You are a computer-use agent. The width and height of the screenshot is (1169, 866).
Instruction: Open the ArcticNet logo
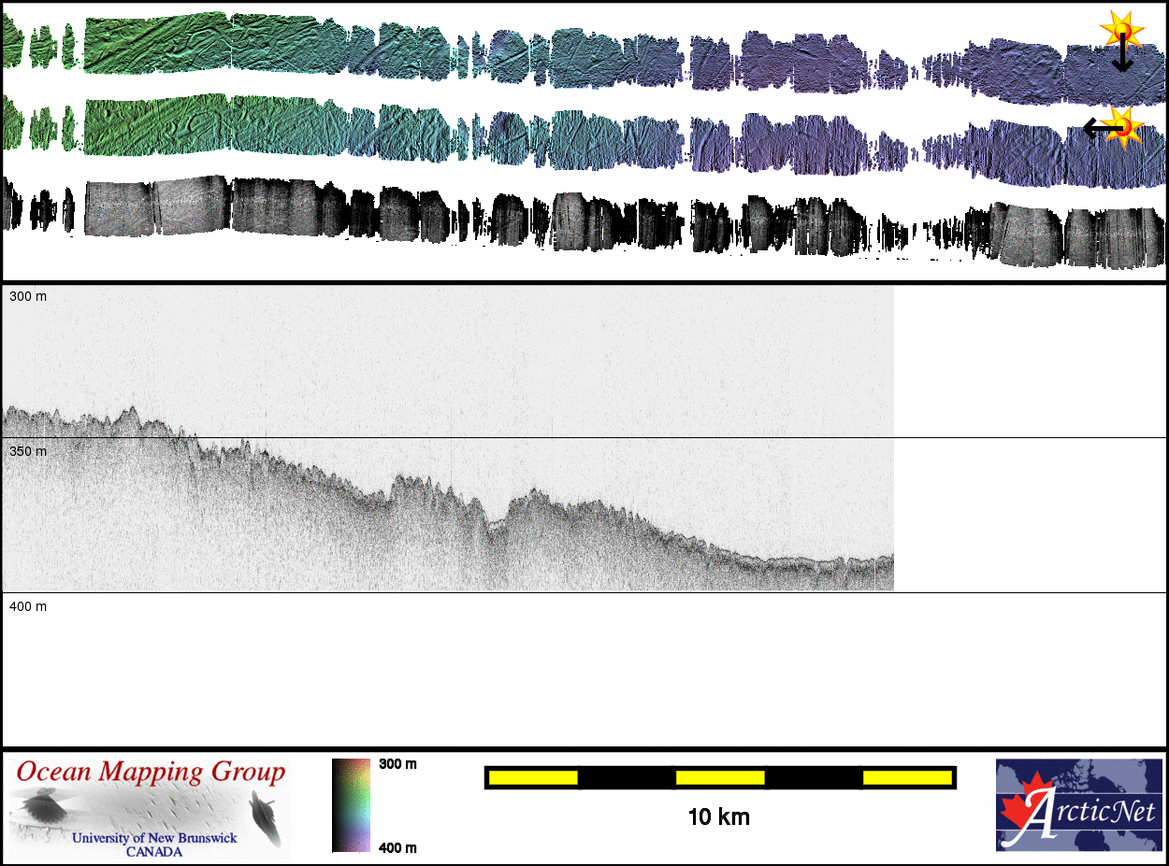(x=1079, y=805)
